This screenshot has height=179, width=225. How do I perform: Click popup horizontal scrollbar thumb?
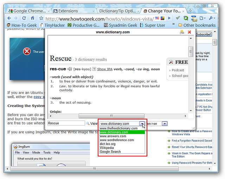(111, 116)
